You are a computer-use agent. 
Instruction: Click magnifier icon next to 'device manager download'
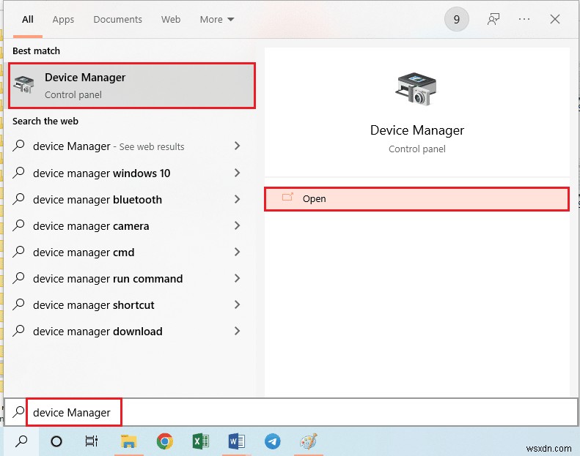point(18,331)
